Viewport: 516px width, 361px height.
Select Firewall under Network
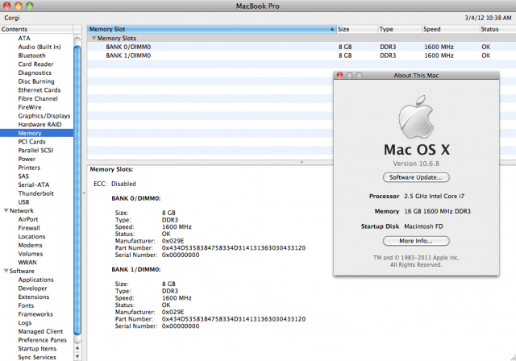coord(29,228)
